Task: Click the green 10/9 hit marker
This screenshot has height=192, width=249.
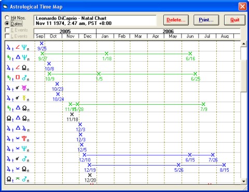Action: (x=49, y=74)
